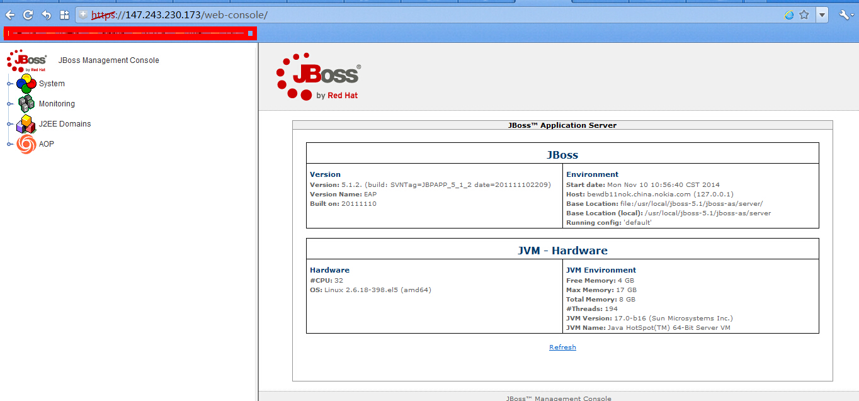859x401 pixels.
Task: Expand the AOP tree node
Action: [x=9, y=144]
